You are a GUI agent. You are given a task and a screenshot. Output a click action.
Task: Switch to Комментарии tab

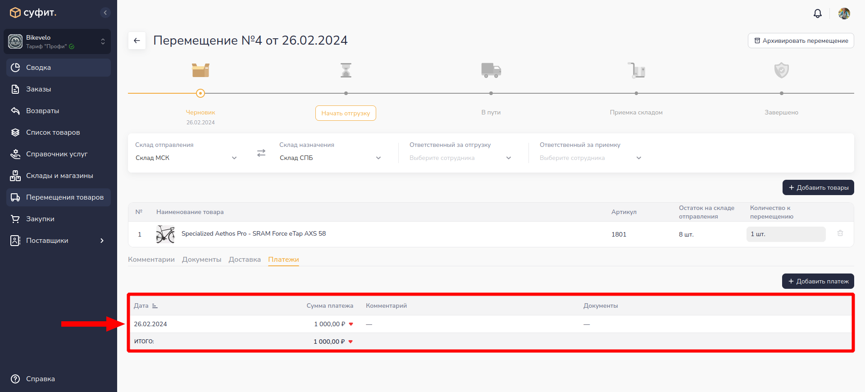point(151,260)
